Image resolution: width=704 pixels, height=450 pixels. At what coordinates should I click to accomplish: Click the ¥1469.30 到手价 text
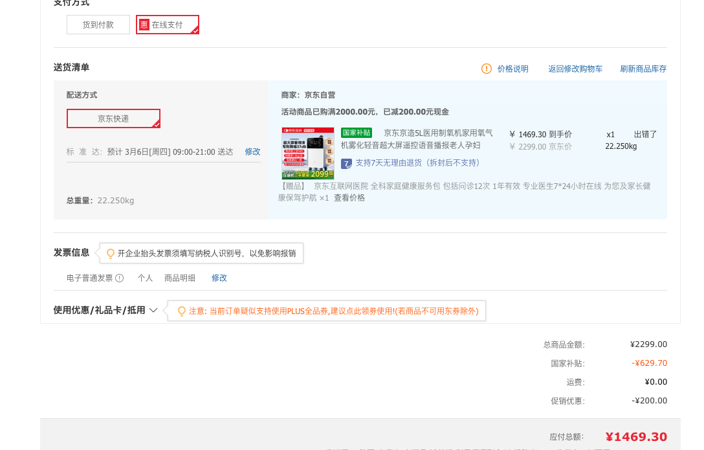point(540,134)
